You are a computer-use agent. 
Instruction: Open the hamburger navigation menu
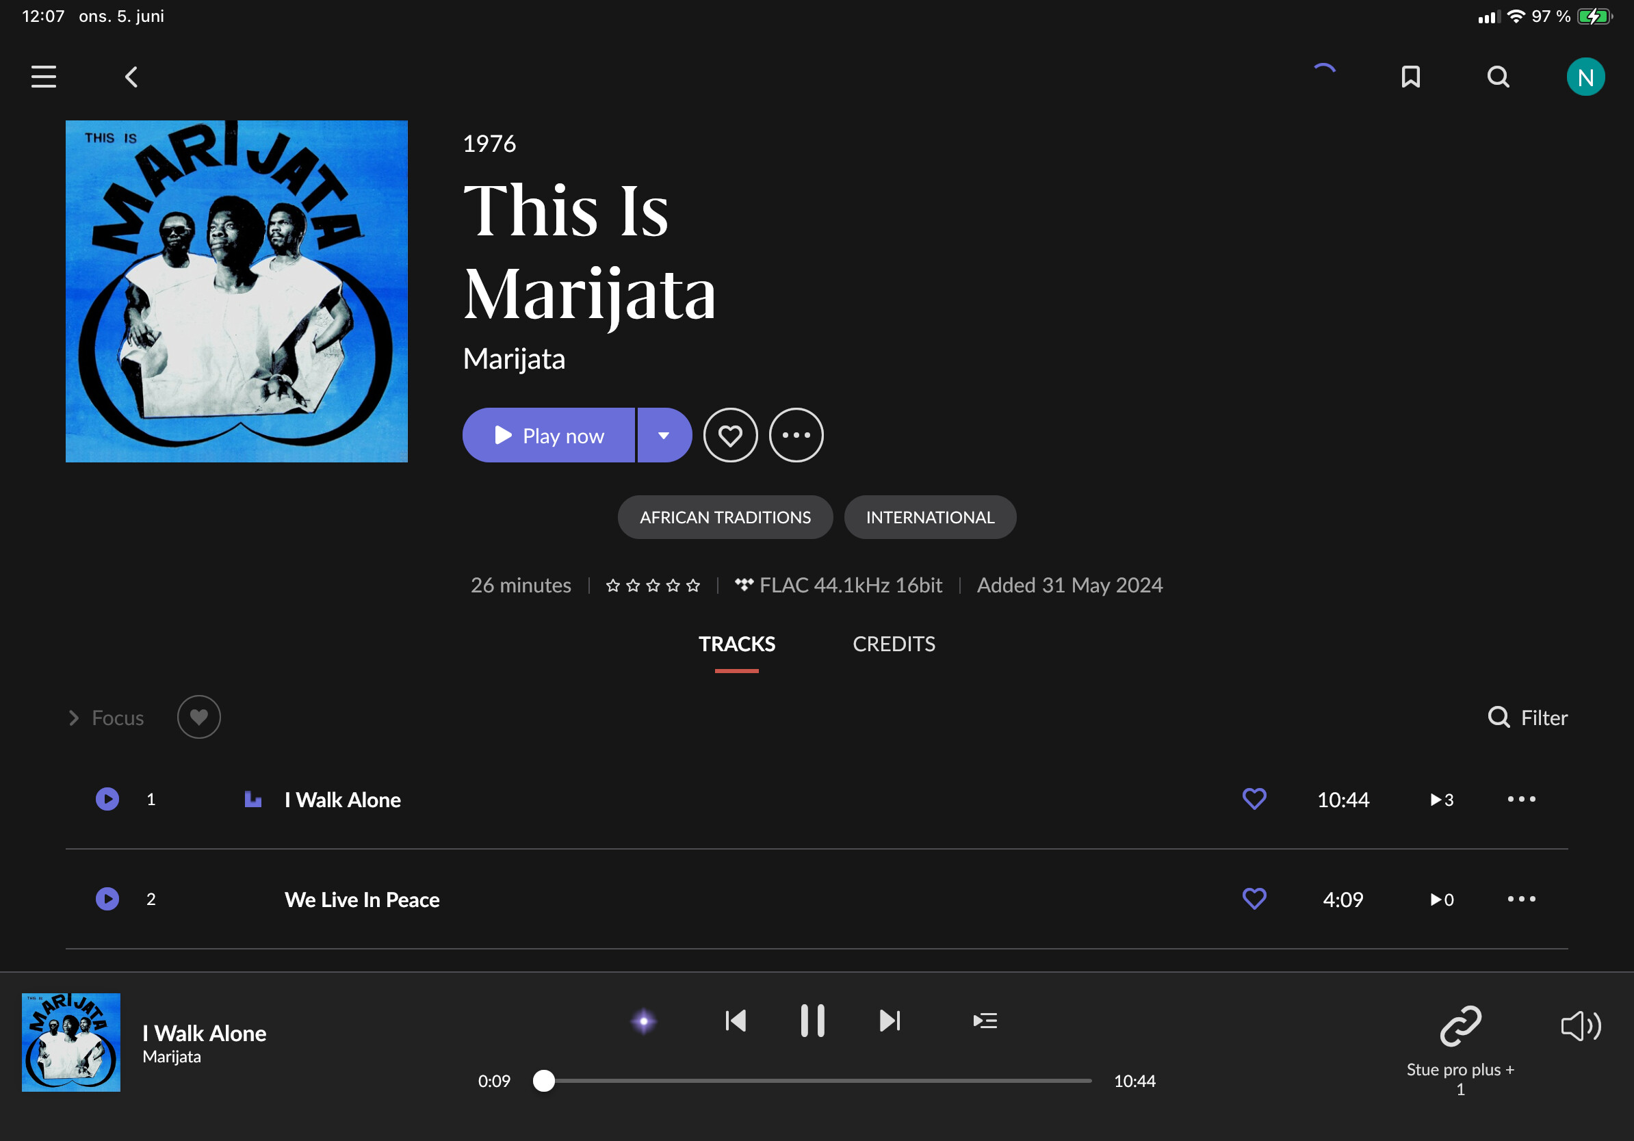[x=43, y=77]
